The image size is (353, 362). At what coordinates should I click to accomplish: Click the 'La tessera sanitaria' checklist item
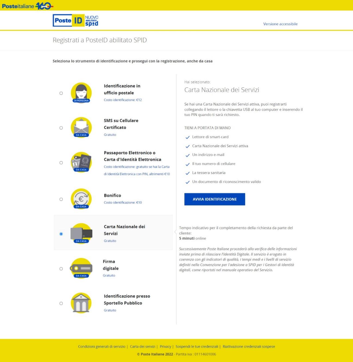209,173
